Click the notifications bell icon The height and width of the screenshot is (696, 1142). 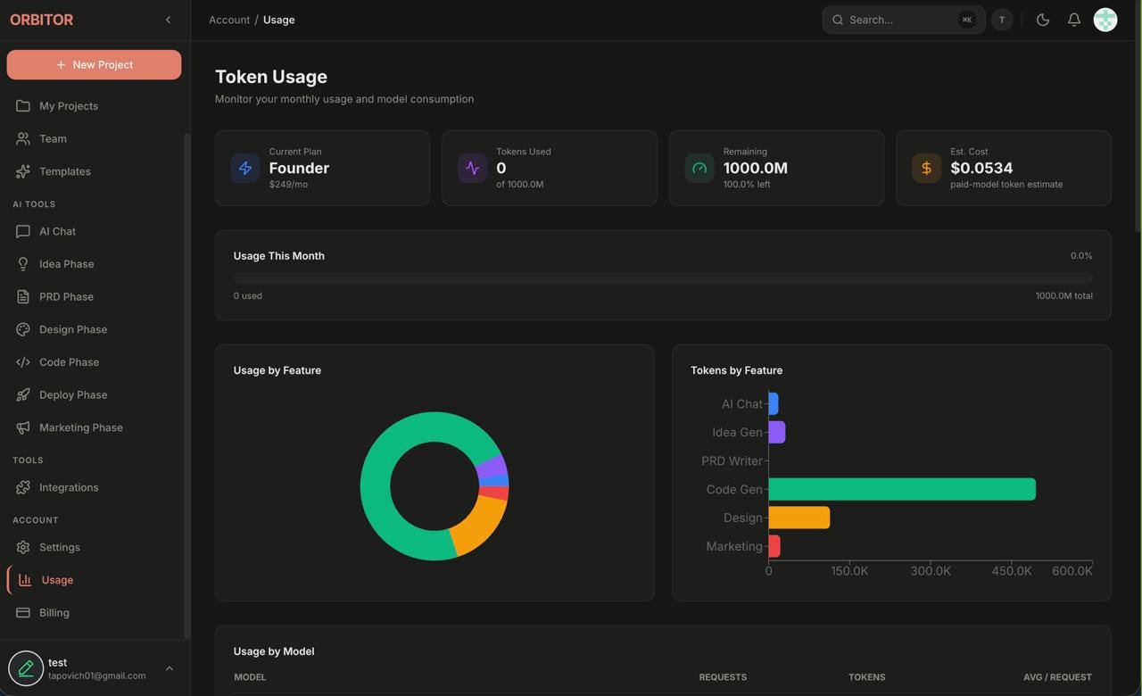tap(1074, 20)
